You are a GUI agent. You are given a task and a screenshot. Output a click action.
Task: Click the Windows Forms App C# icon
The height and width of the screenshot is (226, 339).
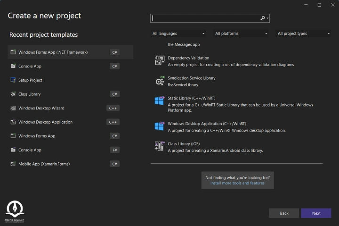(13, 136)
